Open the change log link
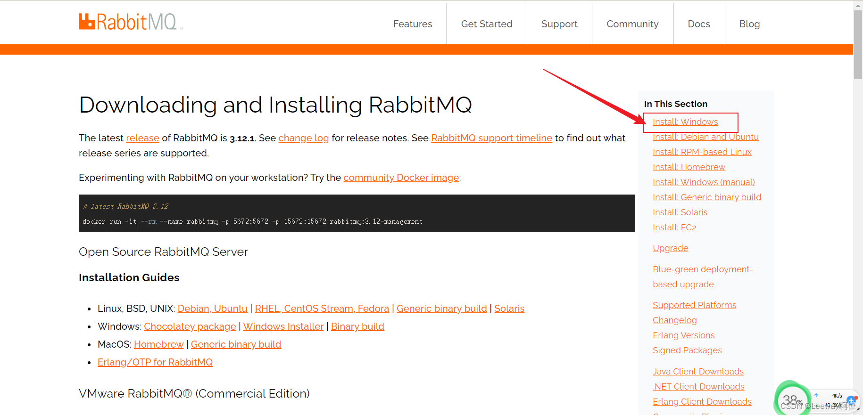This screenshot has height=415, width=863. click(x=304, y=138)
